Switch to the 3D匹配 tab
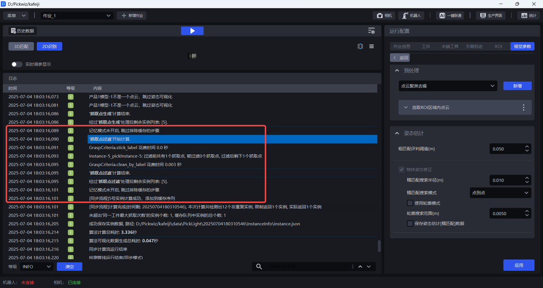 [21, 47]
